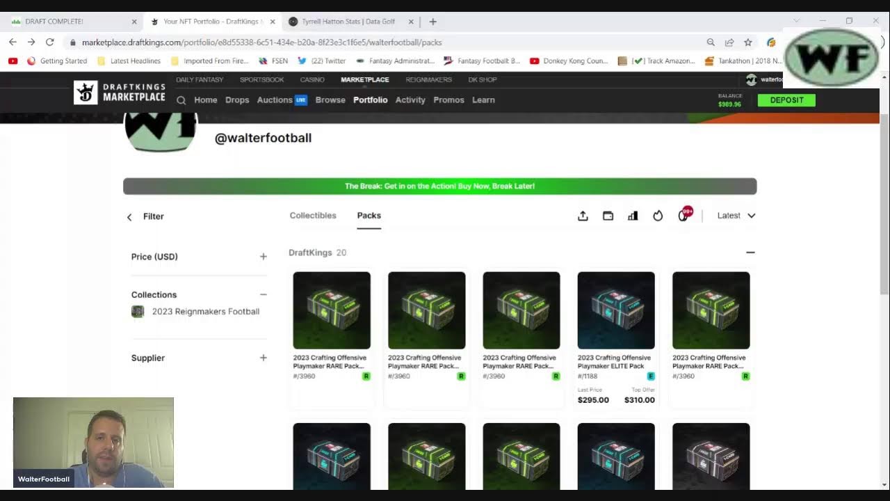Open Latest Headlines bookmark

129,61
